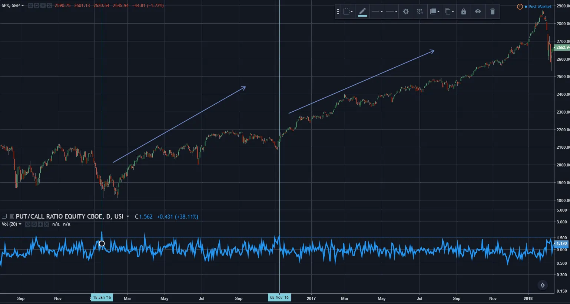Open the line style dropdown

(x=377, y=11)
